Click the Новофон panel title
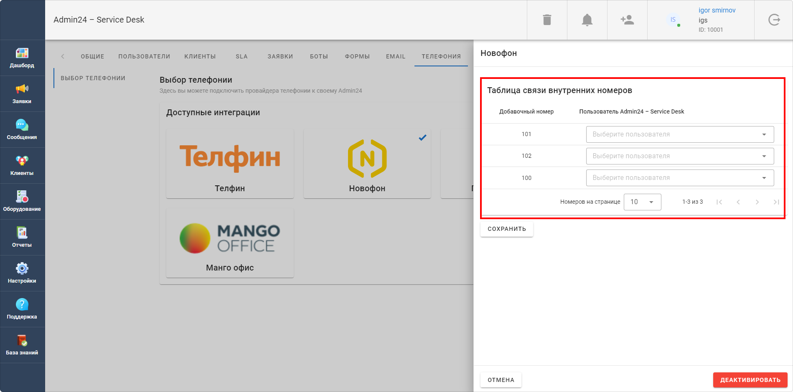 click(499, 53)
